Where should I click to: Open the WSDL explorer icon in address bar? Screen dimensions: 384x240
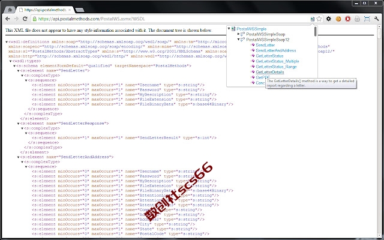click(x=312, y=19)
